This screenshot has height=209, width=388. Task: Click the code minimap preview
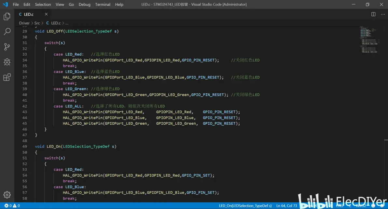coord(370,39)
